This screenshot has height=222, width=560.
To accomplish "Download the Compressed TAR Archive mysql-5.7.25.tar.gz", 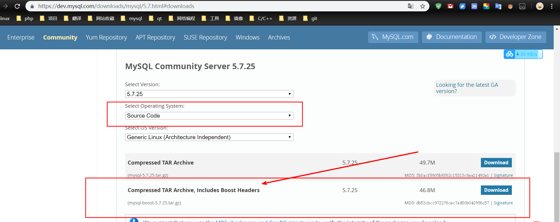I will click(496, 162).
